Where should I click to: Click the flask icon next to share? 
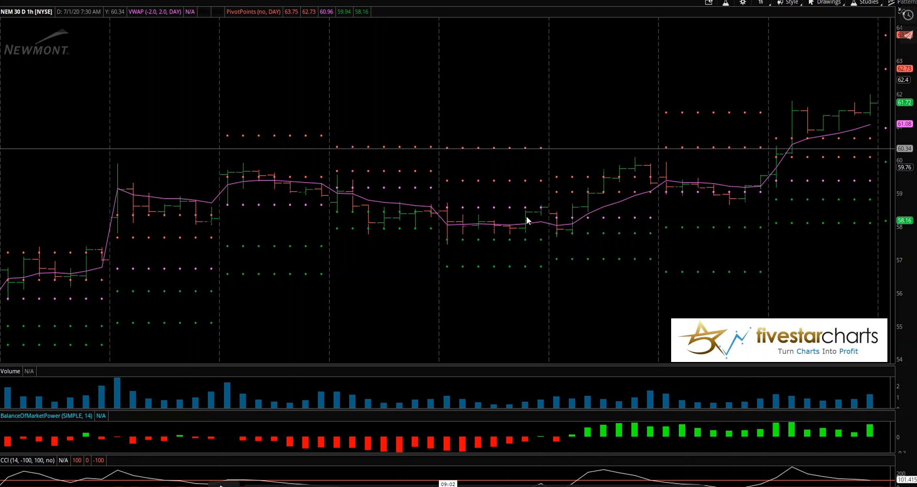(726, 2)
